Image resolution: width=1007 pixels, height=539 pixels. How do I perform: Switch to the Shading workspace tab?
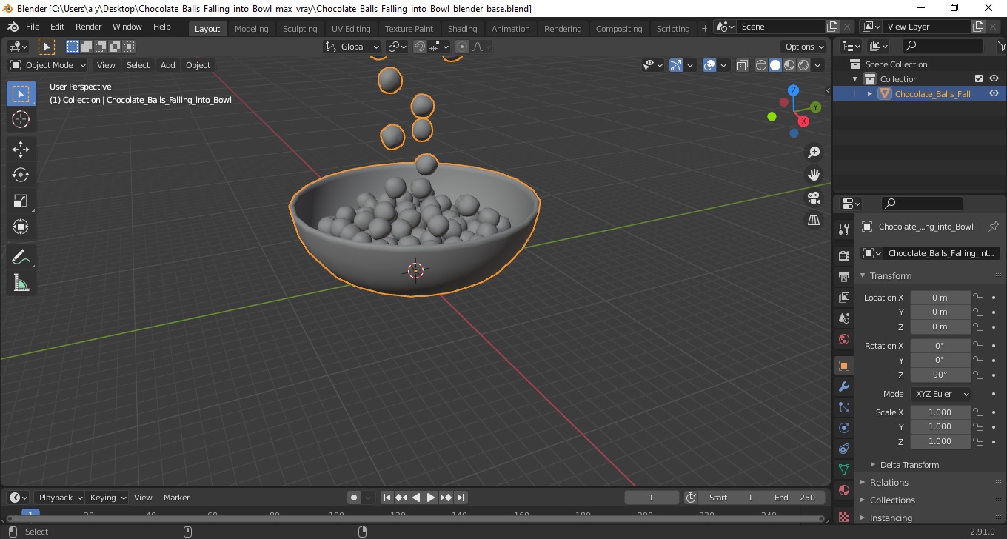tap(462, 28)
